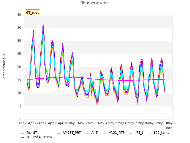Toggle AM25T_PRT series in legend

tap(69, 133)
